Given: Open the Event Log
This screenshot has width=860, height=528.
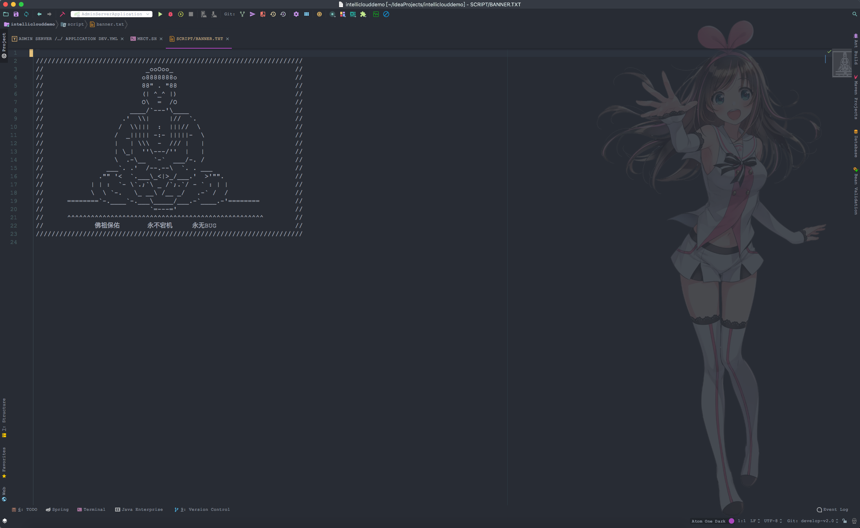Looking at the screenshot, I should coord(832,510).
